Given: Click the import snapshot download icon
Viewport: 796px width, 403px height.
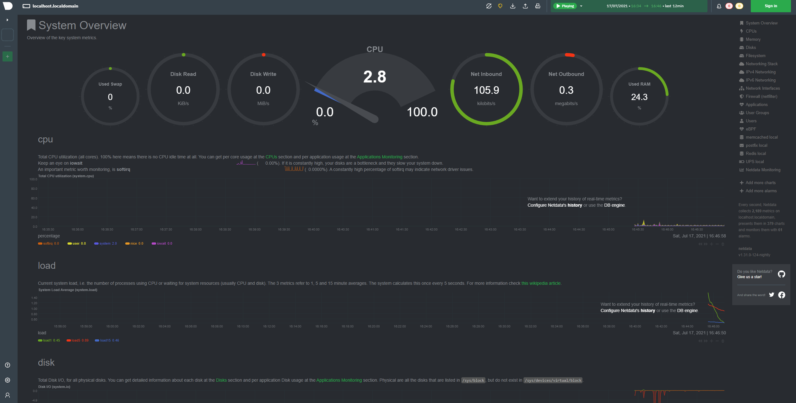Looking at the screenshot, I should pos(513,6).
